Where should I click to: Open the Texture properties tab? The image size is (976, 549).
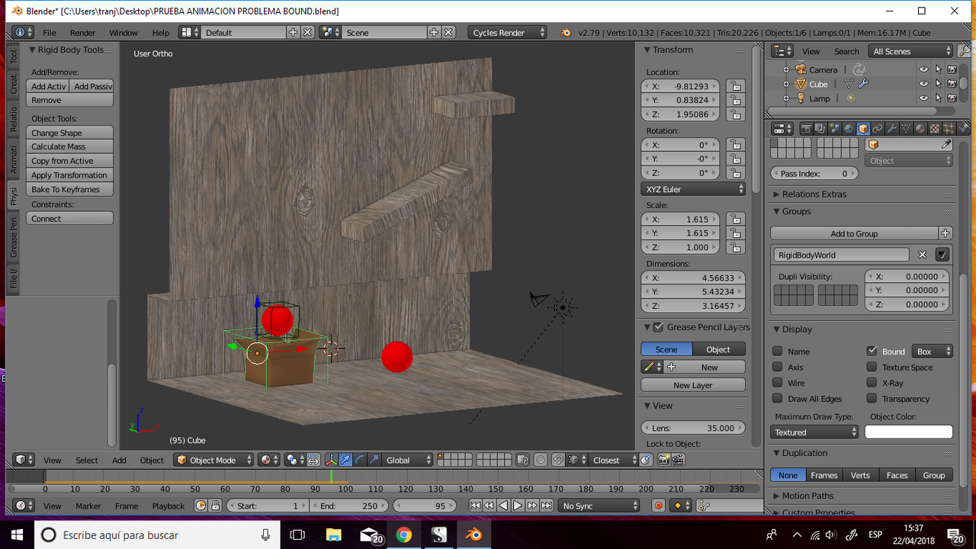coord(934,128)
